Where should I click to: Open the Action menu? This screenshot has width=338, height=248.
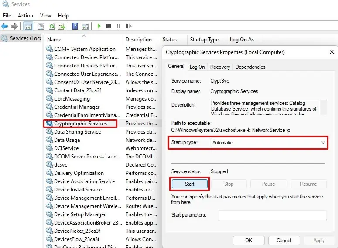coord(25,16)
